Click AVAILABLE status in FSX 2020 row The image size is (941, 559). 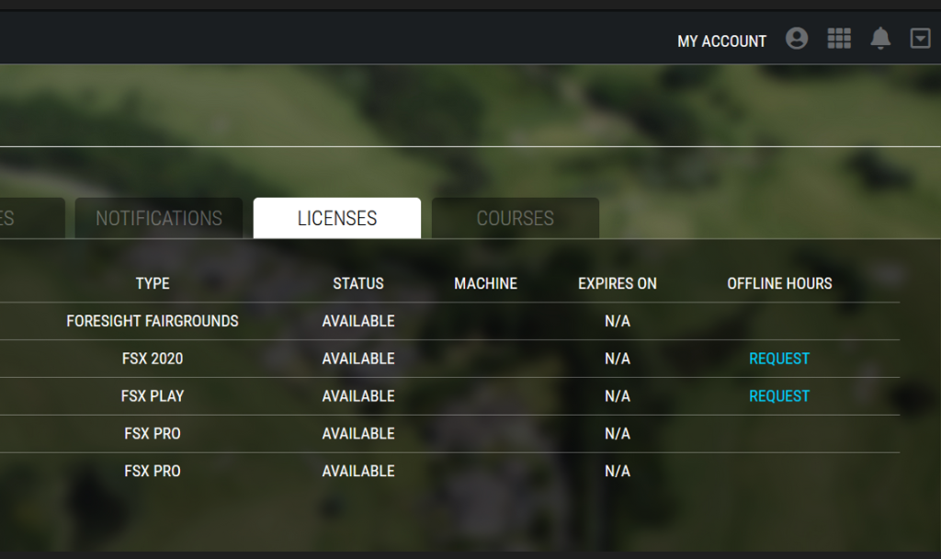(358, 359)
